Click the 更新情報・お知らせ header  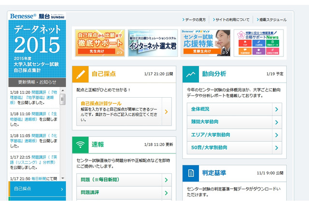pyautogui.click(x=37, y=82)
